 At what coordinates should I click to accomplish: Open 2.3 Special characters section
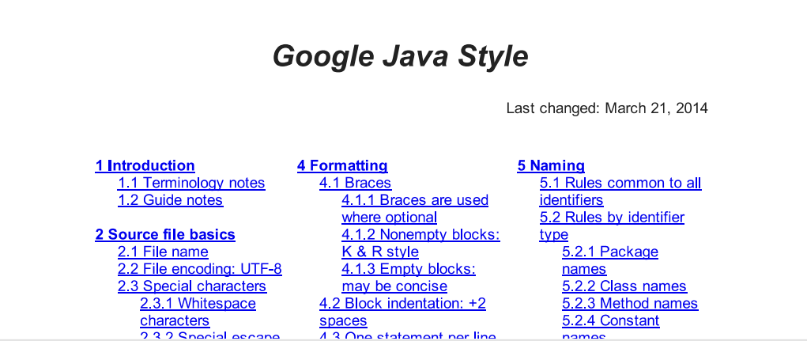tap(192, 286)
